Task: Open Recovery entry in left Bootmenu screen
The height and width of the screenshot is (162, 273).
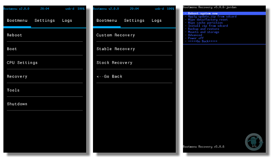Action: 45,76
